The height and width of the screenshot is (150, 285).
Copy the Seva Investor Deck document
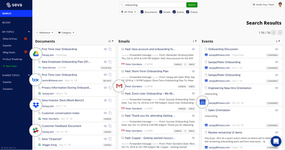point(110,100)
